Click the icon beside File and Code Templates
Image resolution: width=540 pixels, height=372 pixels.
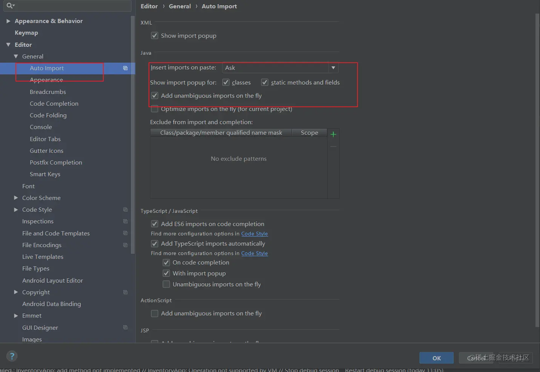(x=125, y=233)
